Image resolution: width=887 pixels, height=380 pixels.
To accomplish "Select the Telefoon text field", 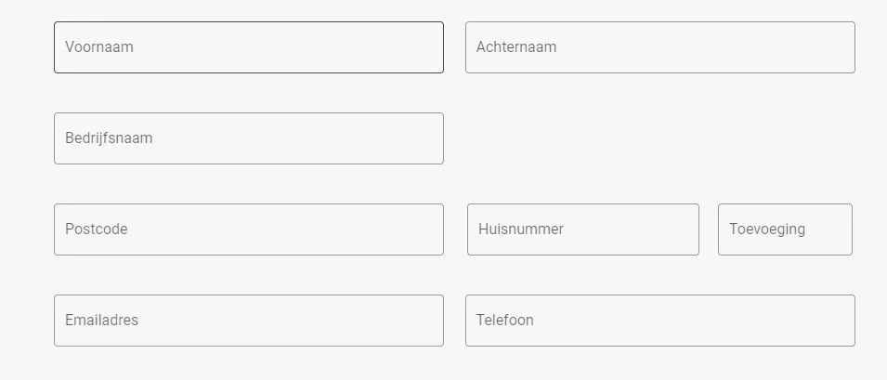I will [659, 321].
